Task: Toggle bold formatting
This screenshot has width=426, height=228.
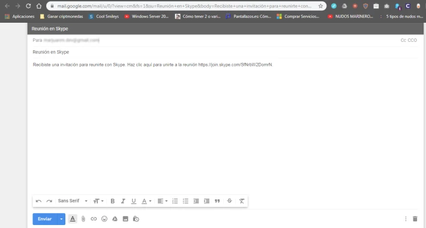Action: pyautogui.click(x=112, y=201)
